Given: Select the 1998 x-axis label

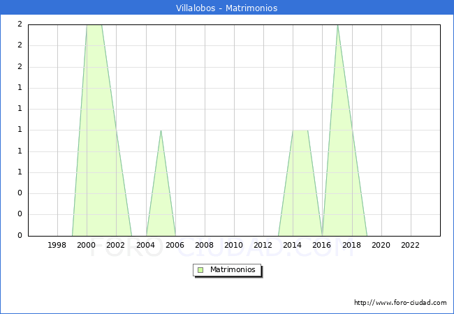Looking at the screenshot, I should point(57,245).
